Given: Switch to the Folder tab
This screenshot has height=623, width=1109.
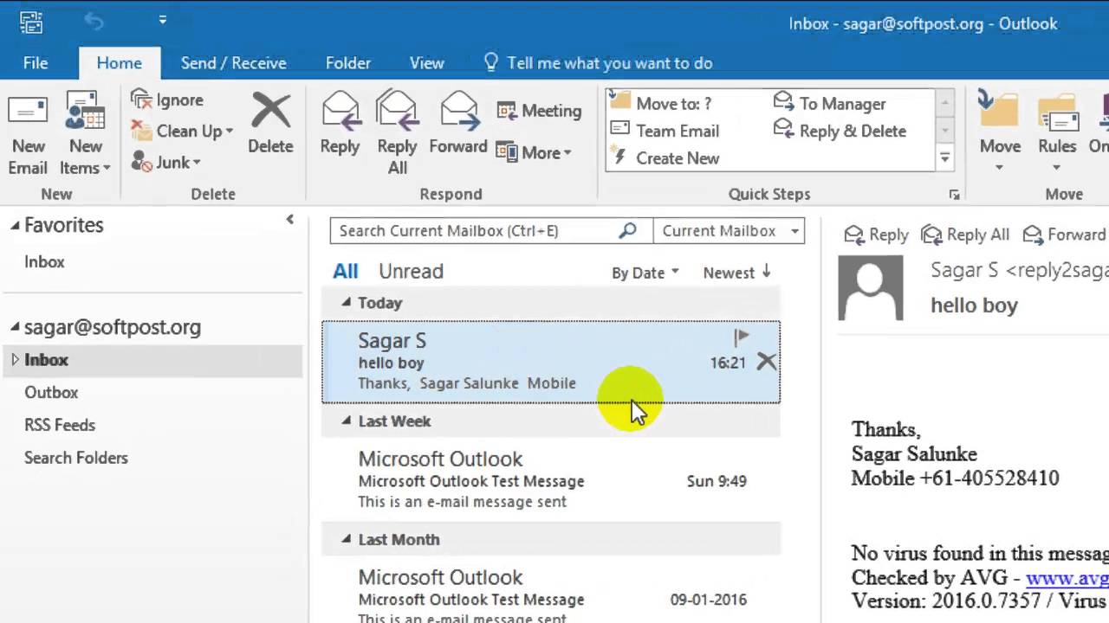Looking at the screenshot, I should coord(348,63).
